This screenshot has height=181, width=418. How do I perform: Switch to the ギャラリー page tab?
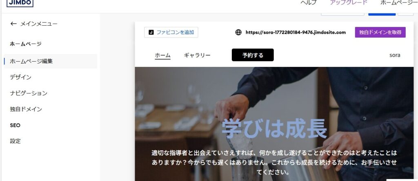[x=197, y=55]
